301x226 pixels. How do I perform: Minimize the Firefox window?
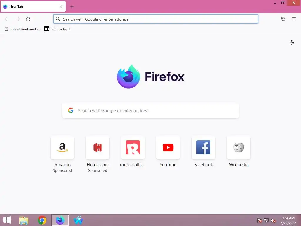tap(275, 3)
